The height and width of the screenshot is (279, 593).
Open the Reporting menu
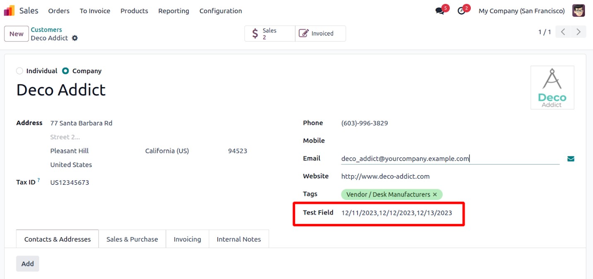coord(174,11)
